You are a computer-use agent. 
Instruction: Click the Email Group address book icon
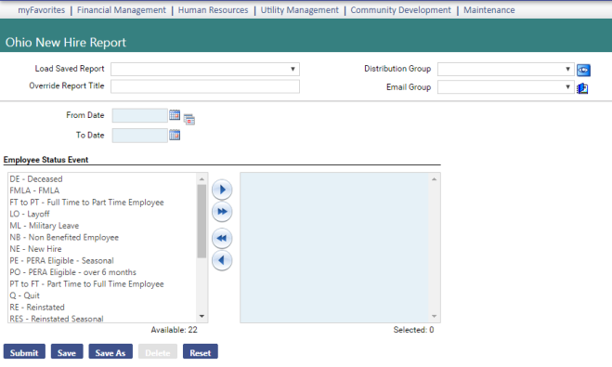582,88
